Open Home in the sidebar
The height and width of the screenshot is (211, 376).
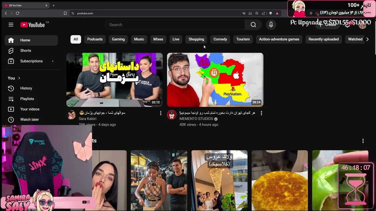[x=31, y=40]
